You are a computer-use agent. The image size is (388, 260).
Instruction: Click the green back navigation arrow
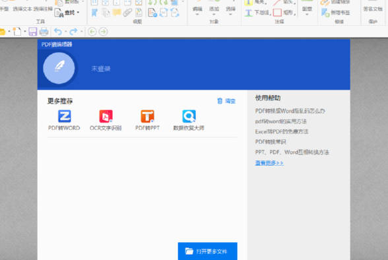(92, 32)
